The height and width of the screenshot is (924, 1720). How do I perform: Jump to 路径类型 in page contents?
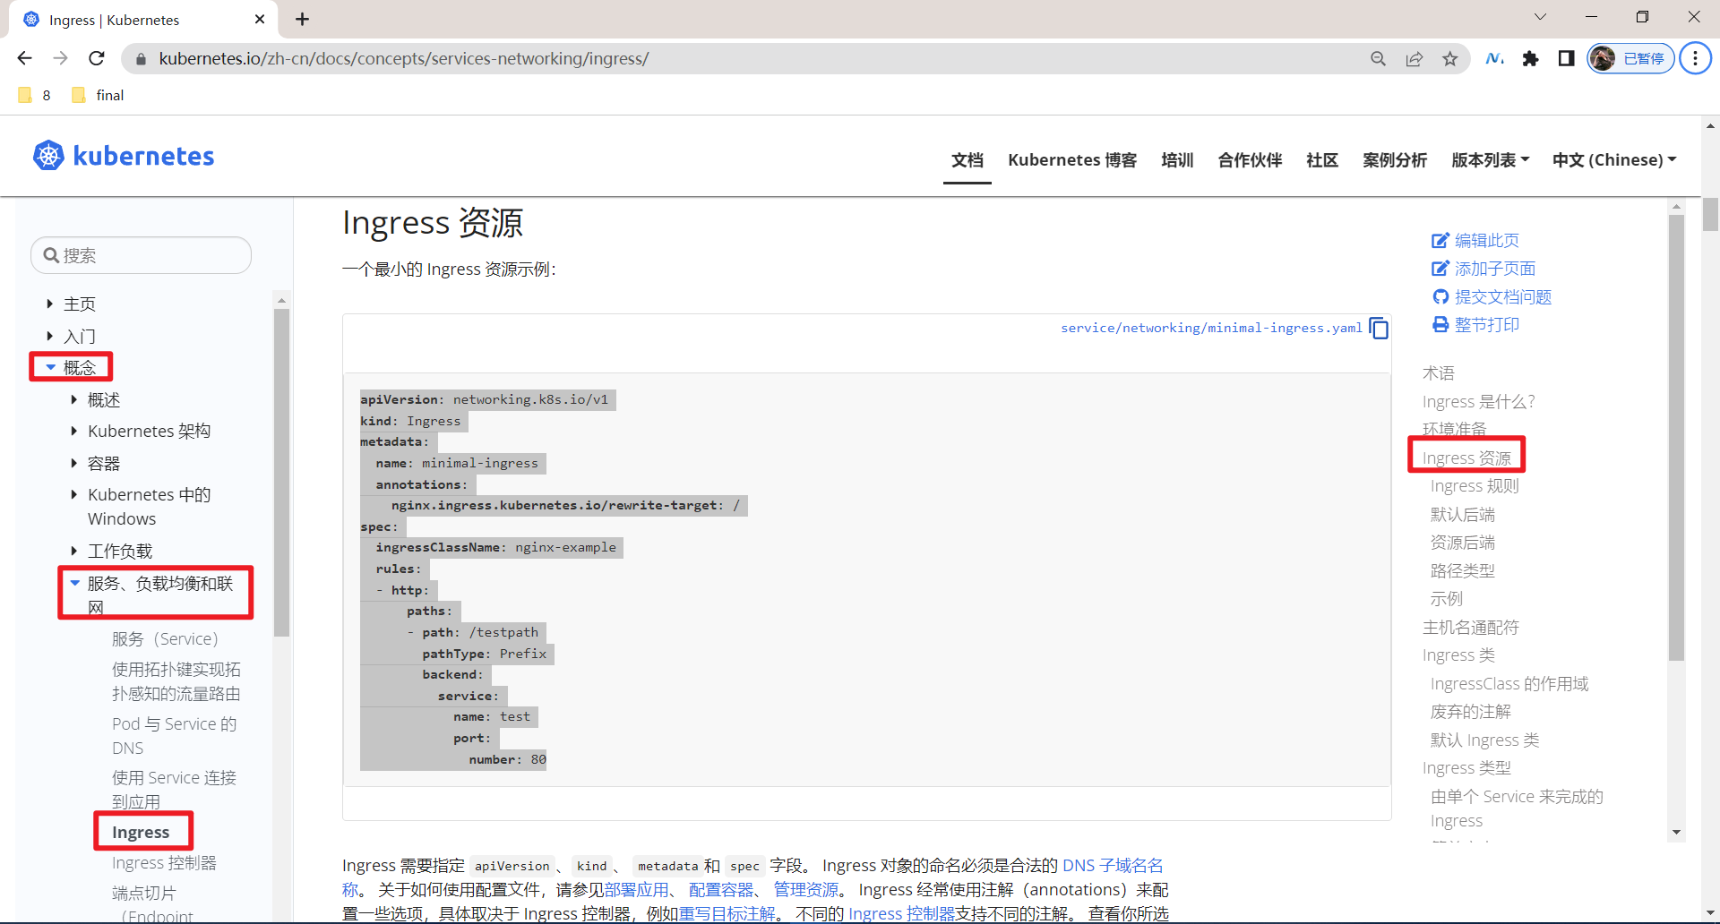(x=1462, y=570)
